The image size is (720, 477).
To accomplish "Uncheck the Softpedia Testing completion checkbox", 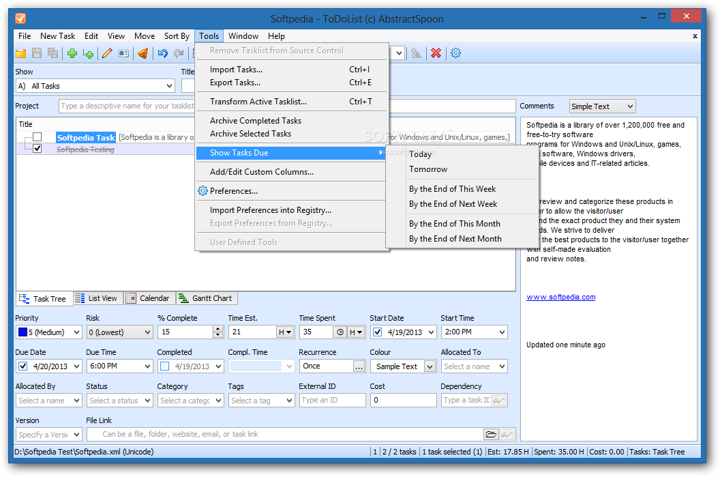I will pos(37,149).
